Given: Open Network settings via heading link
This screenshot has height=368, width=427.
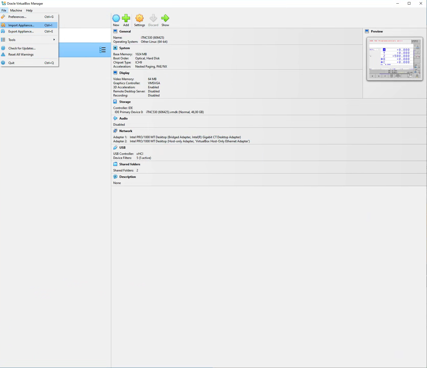Looking at the screenshot, I should (126, 131).
